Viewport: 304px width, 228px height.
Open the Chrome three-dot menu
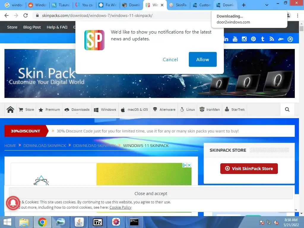pos(297,15)
